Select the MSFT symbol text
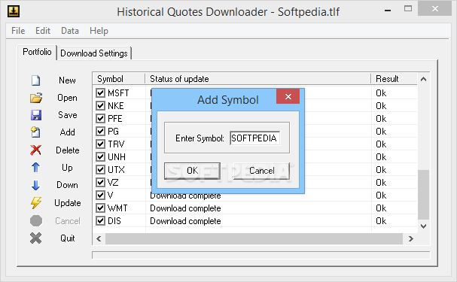Screen dimensions: 457x282 pos(118,92)
